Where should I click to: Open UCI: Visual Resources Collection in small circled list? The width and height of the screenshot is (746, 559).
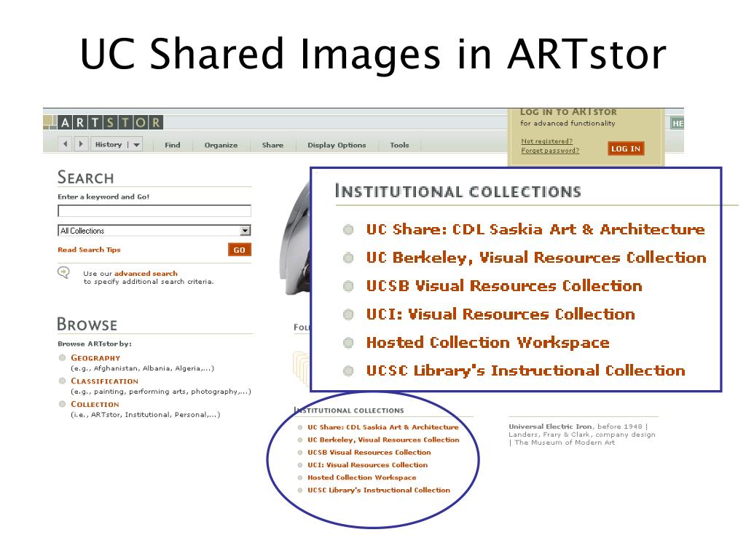tap(367, 465)
